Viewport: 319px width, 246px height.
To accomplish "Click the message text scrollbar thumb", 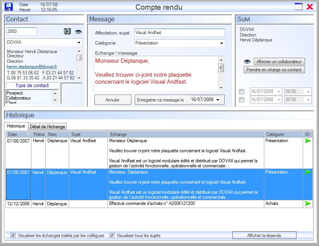I will tap(221, 68).
